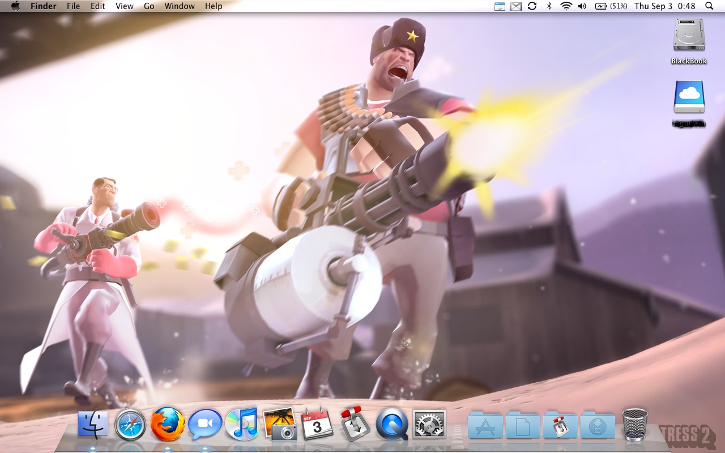Click Finder in the Dock
Screen dimensions: 725x453
tap(93, 424)
